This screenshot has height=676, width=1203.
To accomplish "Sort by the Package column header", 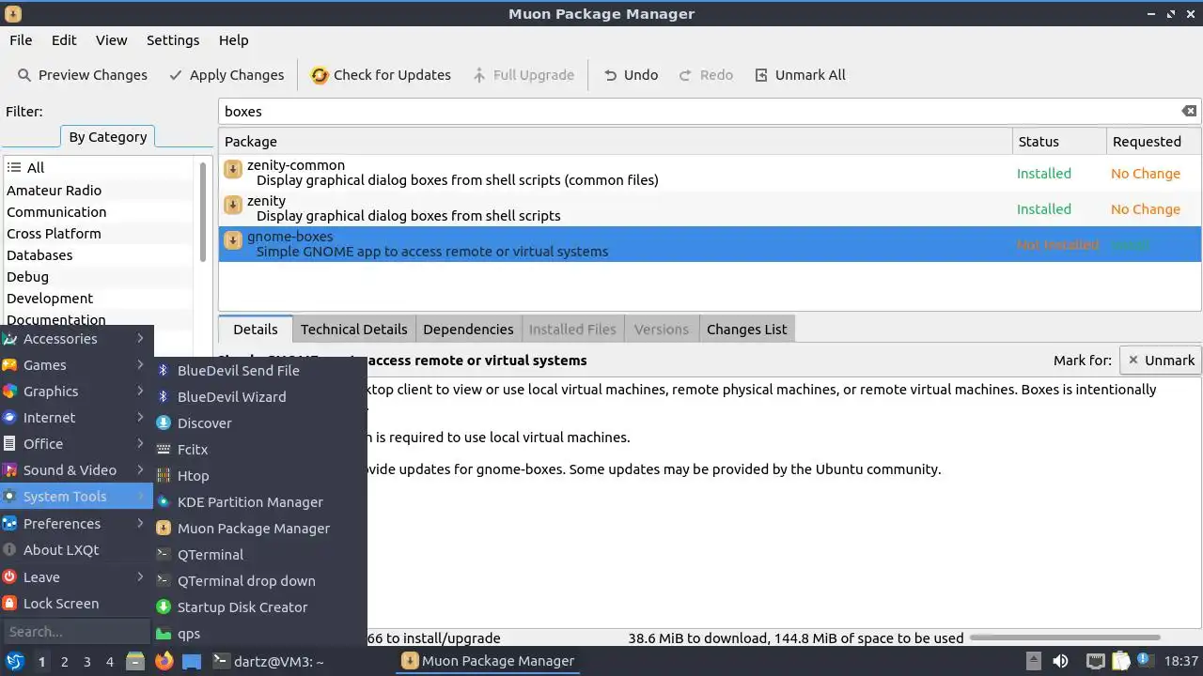I will click(x=616, y=142).
